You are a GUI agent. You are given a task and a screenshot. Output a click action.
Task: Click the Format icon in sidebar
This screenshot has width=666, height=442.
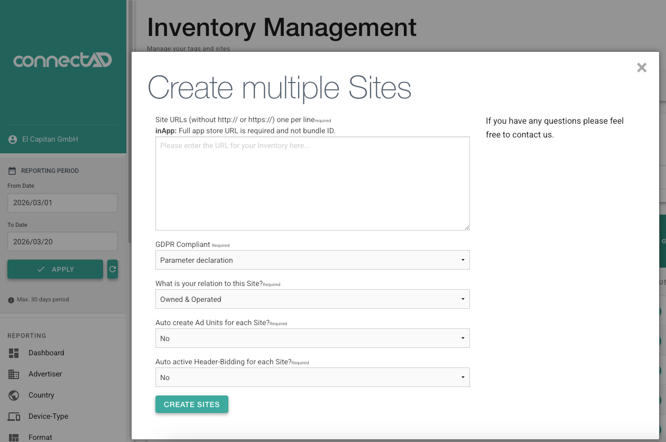coord(14,437)
